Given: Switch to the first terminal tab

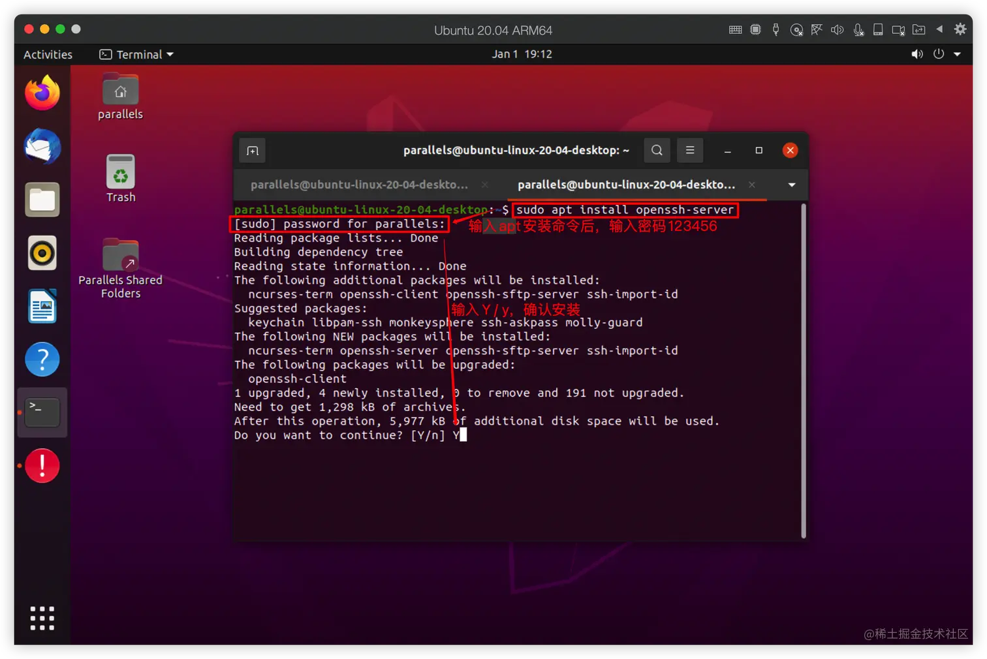Looking at the screenshot, I should pos(359,185).
